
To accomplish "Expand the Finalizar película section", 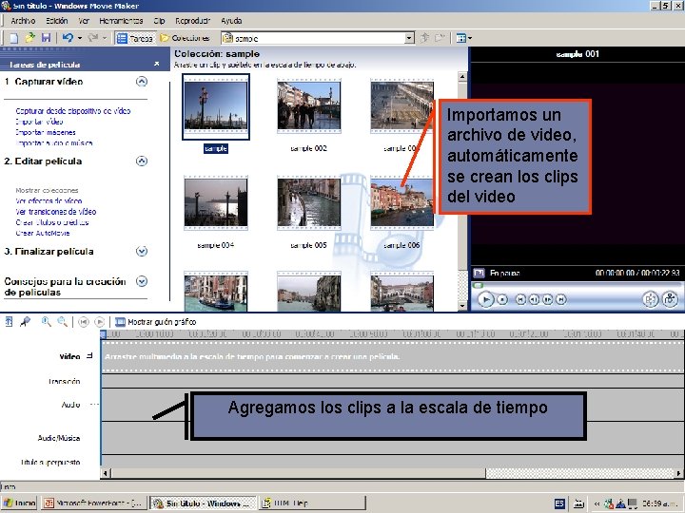I will coord(142,252).
